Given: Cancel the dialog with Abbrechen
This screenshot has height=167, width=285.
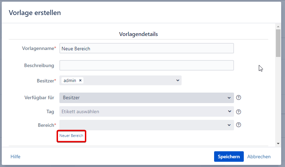Looking at the screenshot, I should click(259, 157).
